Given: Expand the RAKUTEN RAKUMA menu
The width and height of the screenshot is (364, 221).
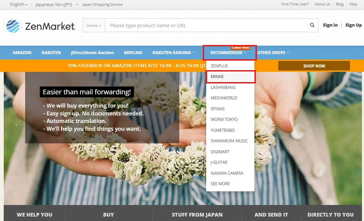Looking at the screenshot, I should point(173,52).
